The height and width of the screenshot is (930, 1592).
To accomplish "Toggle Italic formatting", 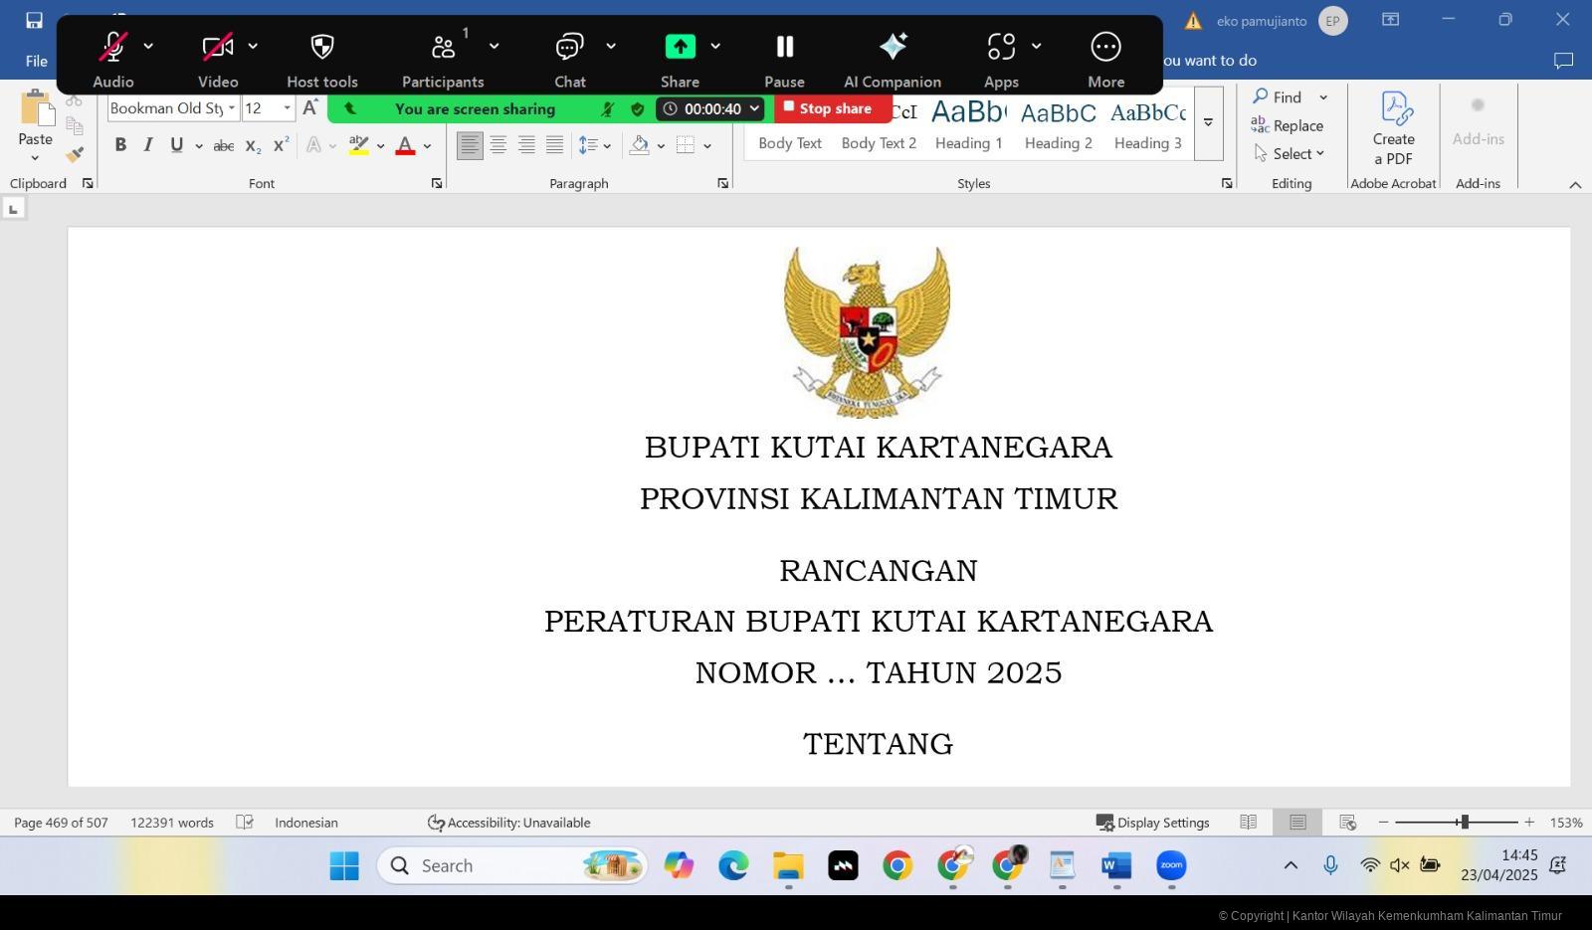I will pyautogui.click(x=148, y=145).
